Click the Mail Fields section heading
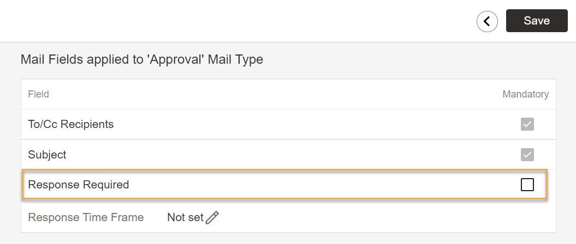 click(142, 59)
